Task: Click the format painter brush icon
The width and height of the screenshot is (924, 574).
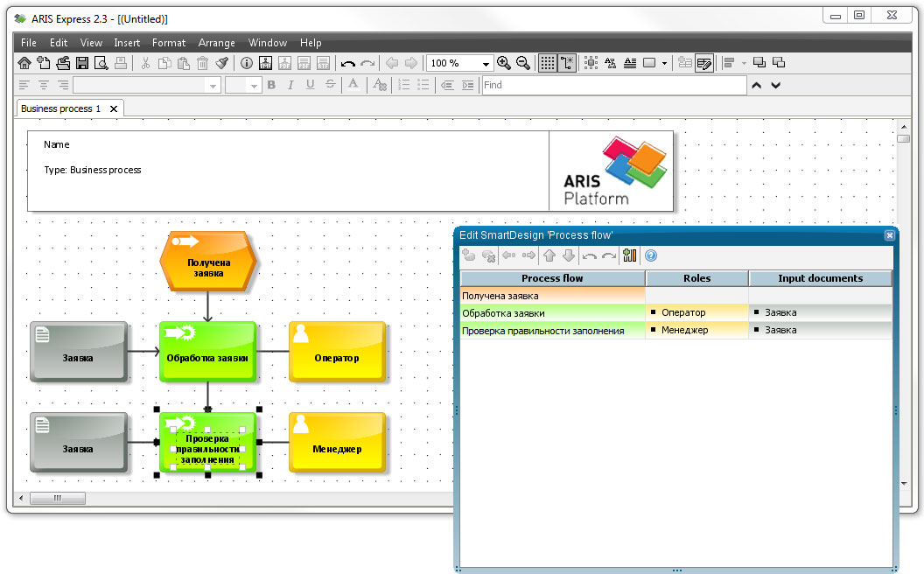Action: coord(222,63)
